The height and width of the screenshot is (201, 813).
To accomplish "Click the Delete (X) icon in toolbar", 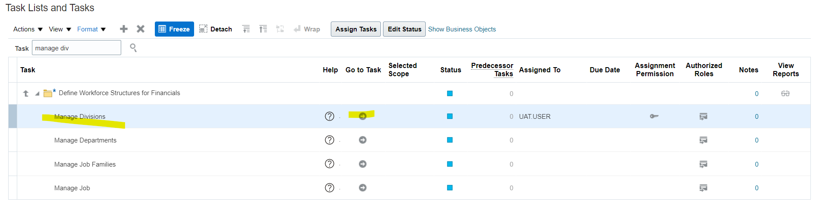I will pyautogui.click(x=141, y=29).
